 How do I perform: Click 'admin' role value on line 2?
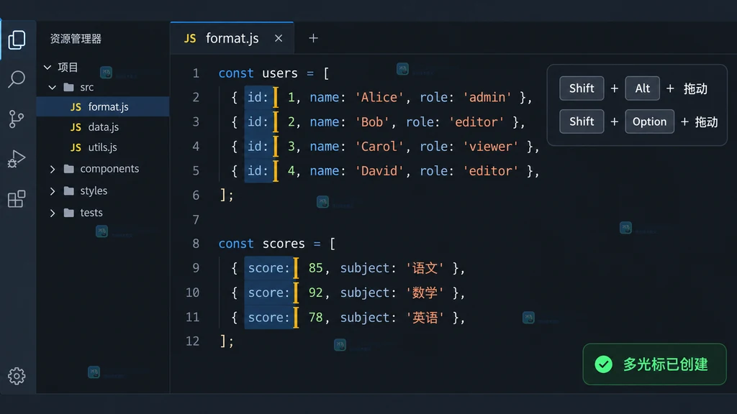click(487, 97)
